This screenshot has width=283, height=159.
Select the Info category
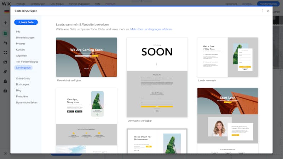pos(18,31)
